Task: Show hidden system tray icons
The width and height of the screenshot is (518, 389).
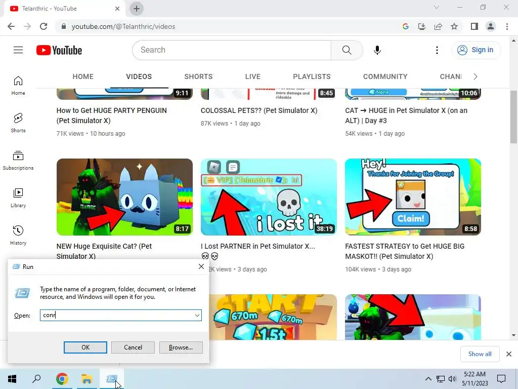Action: coord(428,379)
